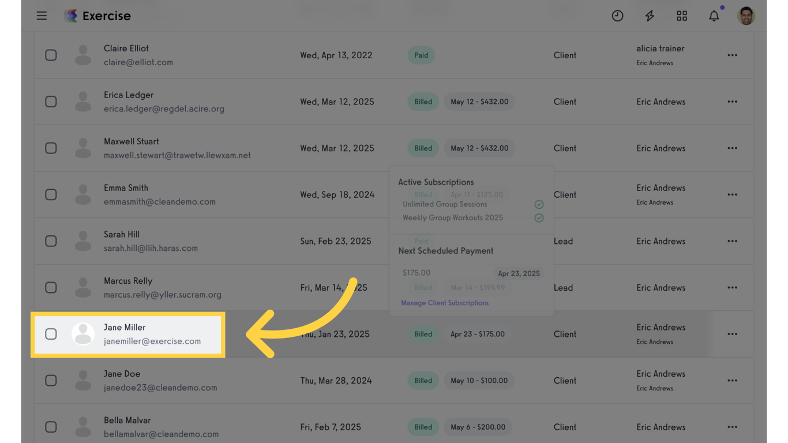Click the Billed badge for Jane Doe
The height and width of the screenshot is (443, 788).
pyautogui.click(x=423, y=381)
